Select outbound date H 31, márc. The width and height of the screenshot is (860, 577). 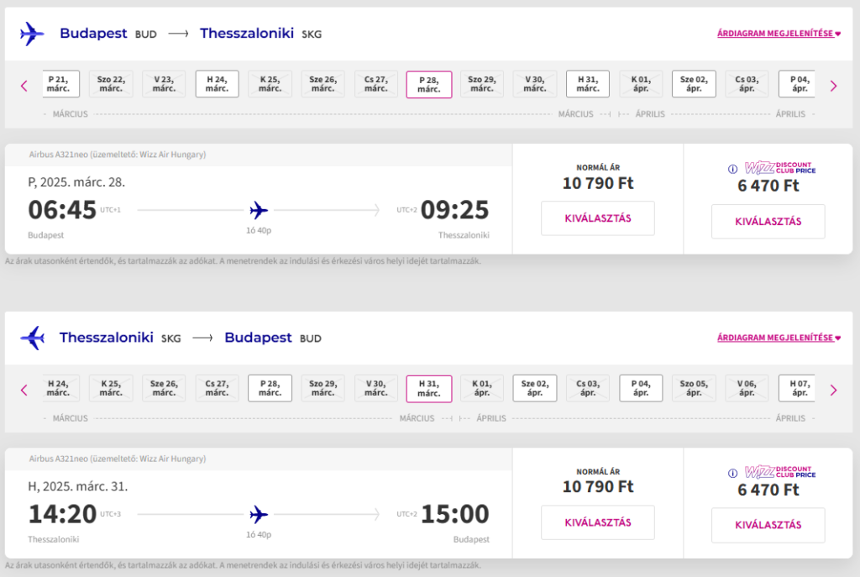pyautogui.click(x=587, y=84)
